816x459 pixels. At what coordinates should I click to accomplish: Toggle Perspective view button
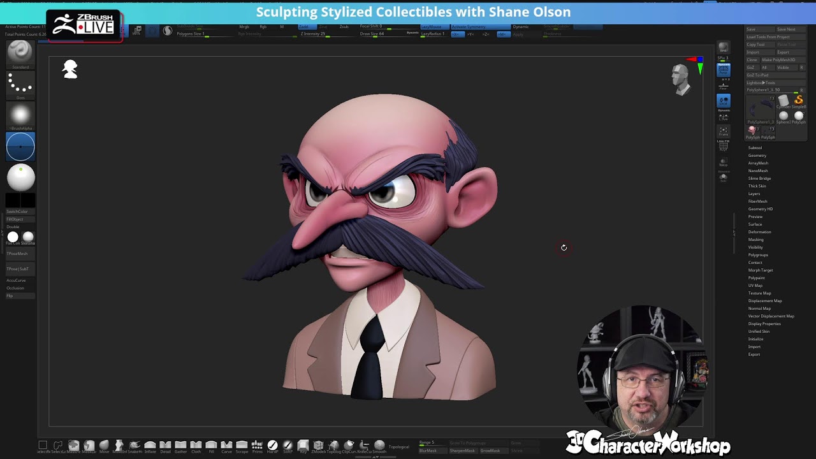coord(723,69)
